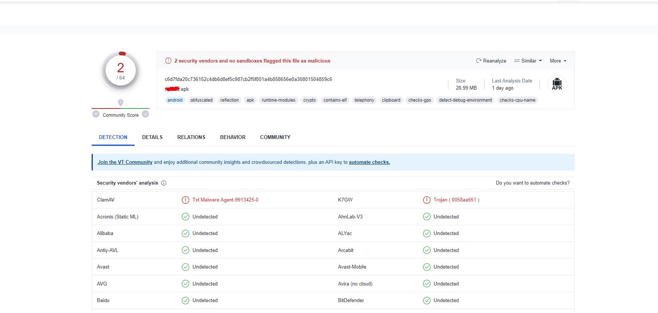Image resolution: width=658 pixels, height=313 pixels.
Task: Click the ClamAV malware warning icon
Action: tap(185, 200)
